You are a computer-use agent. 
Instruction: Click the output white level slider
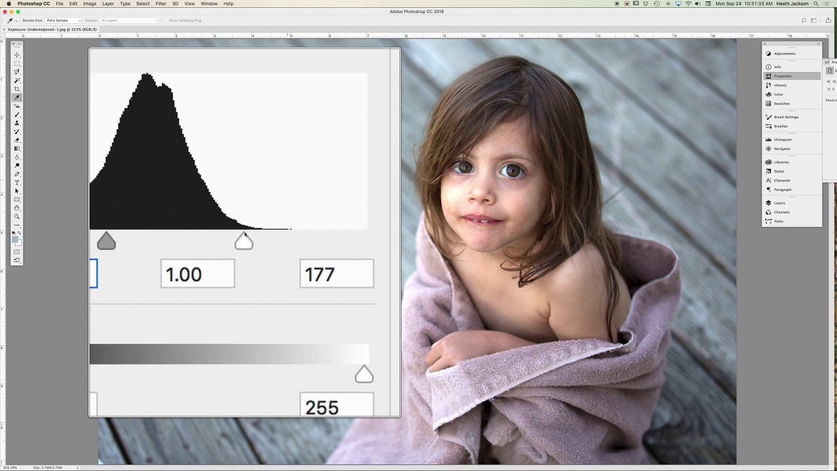click(364, 374)
